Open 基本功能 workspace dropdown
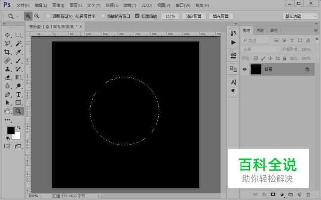321x200 pixels. pyautogui.click(x=300, y=16)
